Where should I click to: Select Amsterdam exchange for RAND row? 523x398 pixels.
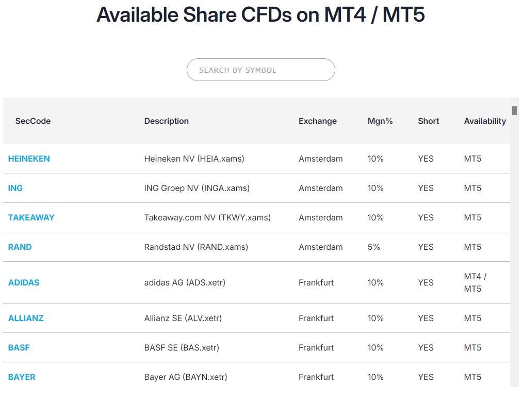coord(321,247)
